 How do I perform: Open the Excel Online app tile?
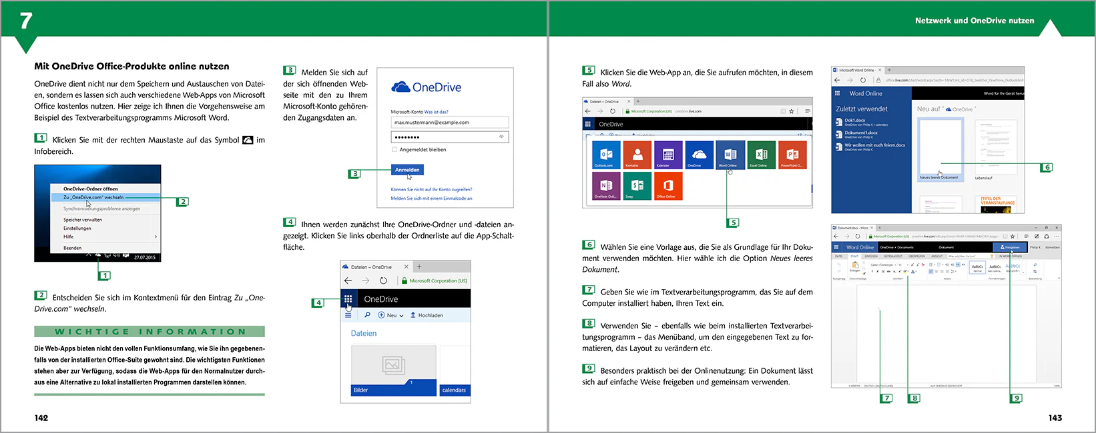[x=761, y=155]
